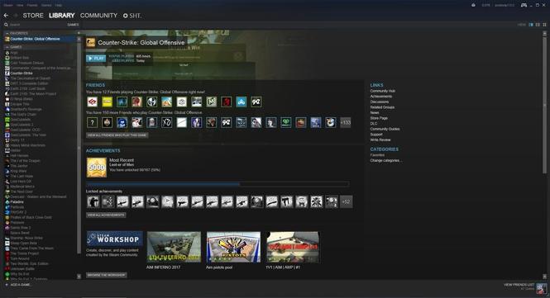550x298 pixels.
Task: Click the first locked achievement icon
Action: coord(93,201)
